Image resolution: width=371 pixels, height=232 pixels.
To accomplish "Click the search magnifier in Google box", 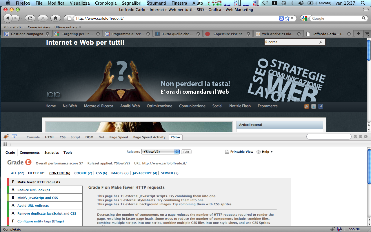I will pos(364,18).
